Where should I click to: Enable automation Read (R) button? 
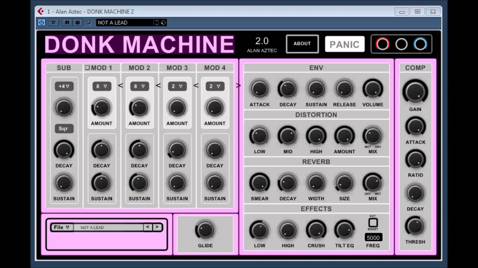67,22
